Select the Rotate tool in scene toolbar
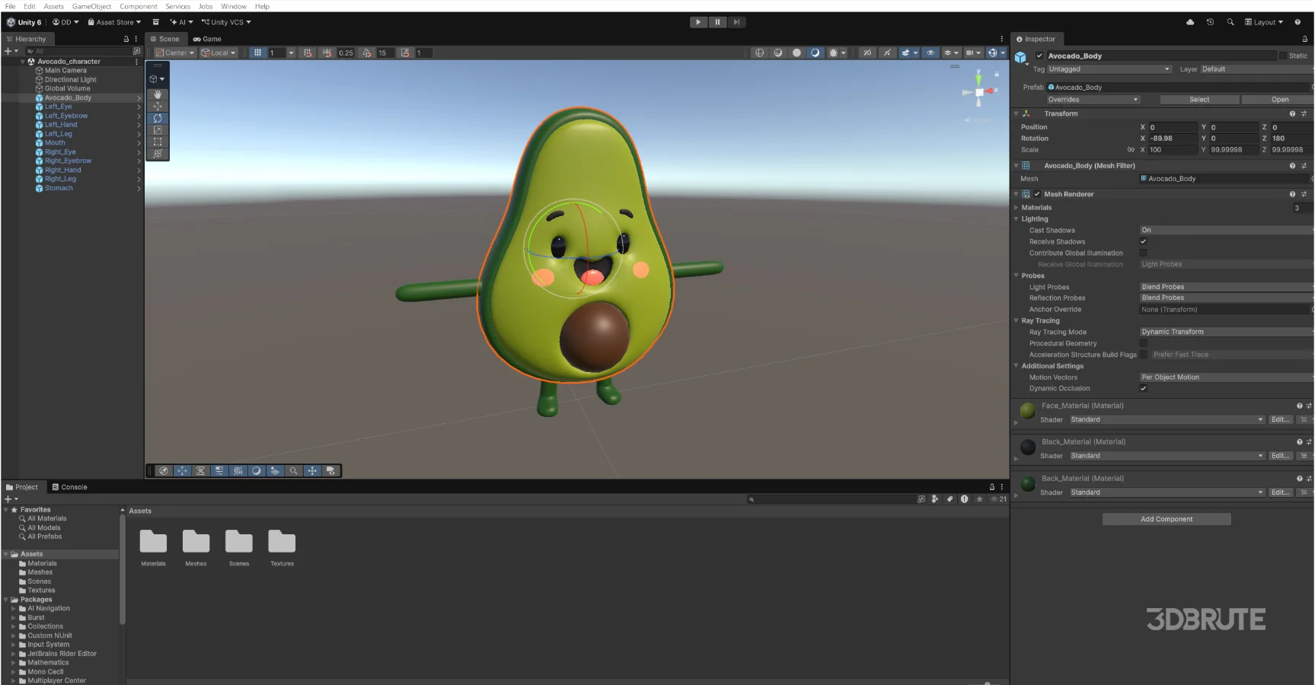Image resolution: width=1315 pixels, height=685 pixels. point(158,118)
